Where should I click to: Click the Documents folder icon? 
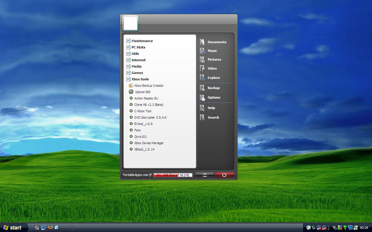pos(202,42)
